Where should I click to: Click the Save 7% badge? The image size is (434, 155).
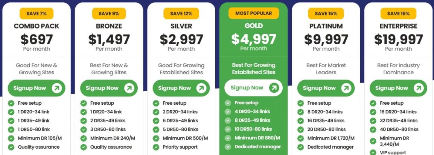[37, 14]
